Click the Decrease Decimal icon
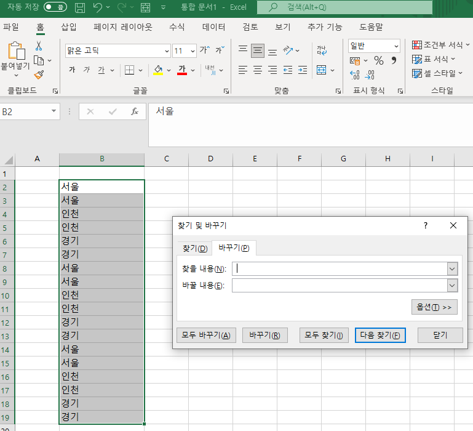 370,75
